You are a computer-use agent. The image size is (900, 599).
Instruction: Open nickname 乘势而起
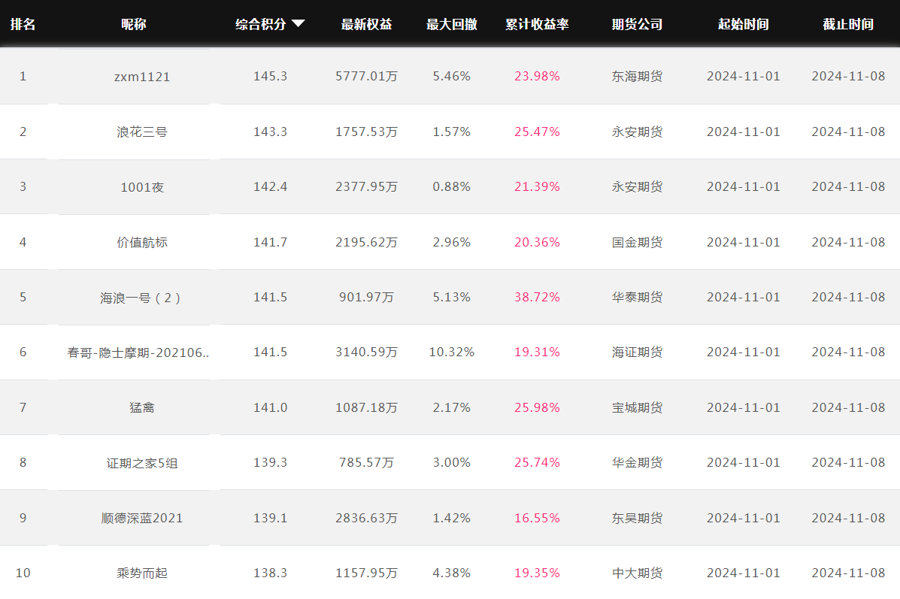tap(142, 573)
